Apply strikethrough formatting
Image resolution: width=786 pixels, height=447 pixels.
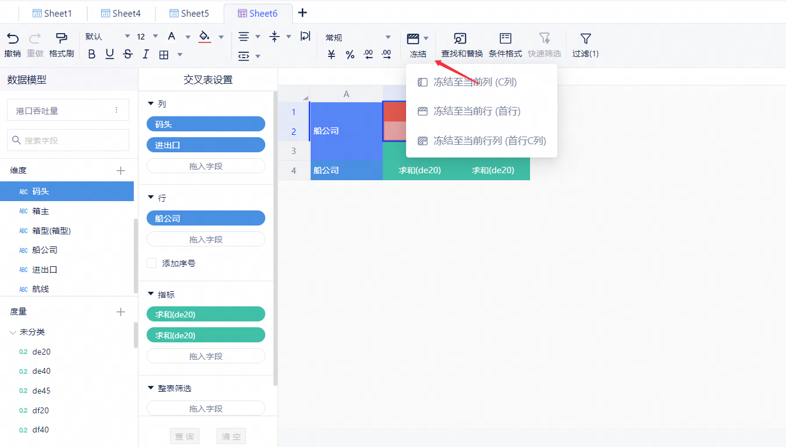coord(128,55)
